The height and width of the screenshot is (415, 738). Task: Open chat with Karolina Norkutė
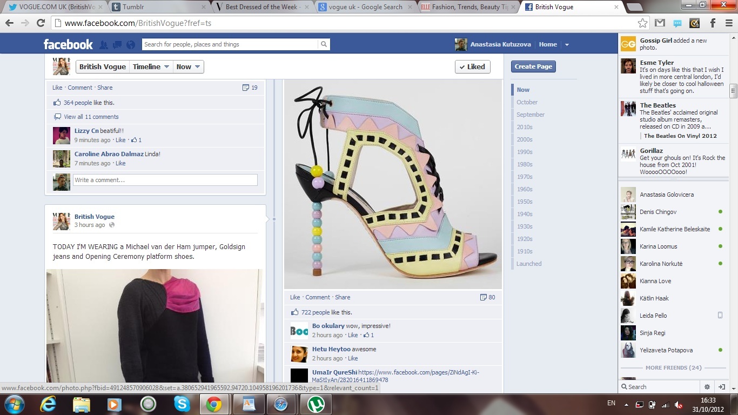coord(673,264)
